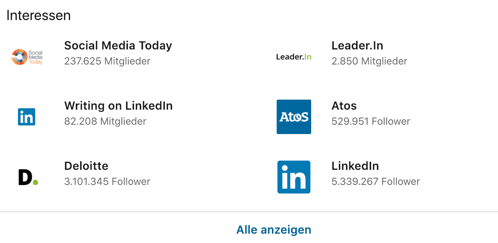This screenshot has height=243, width=498.
Task: Click the 82.208 Mitglieder count
Action: [105, 121]
